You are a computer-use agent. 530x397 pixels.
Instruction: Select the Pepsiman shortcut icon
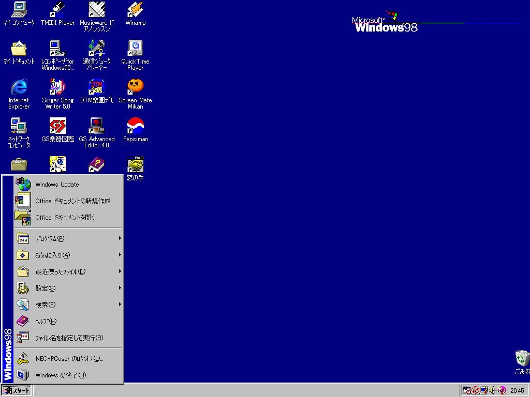coord(135,130)
